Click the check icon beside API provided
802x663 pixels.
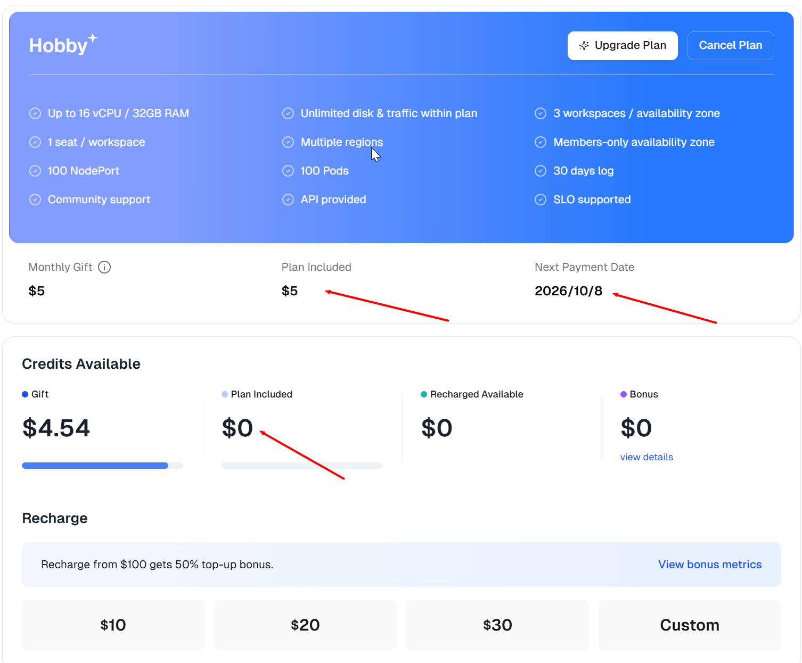pyautogui.click(x=288, y=200)
